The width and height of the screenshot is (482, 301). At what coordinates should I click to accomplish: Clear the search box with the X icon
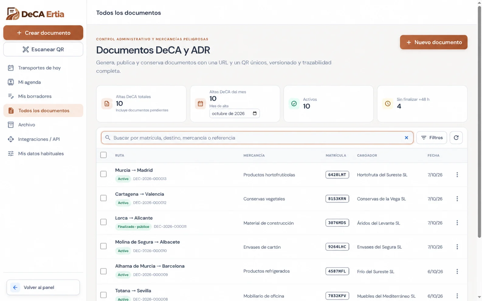[x=406, y=138]
